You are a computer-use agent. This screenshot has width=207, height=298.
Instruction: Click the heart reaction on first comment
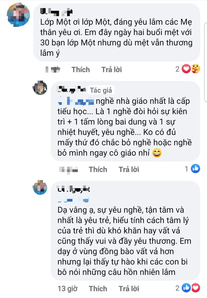pos(186,69)
